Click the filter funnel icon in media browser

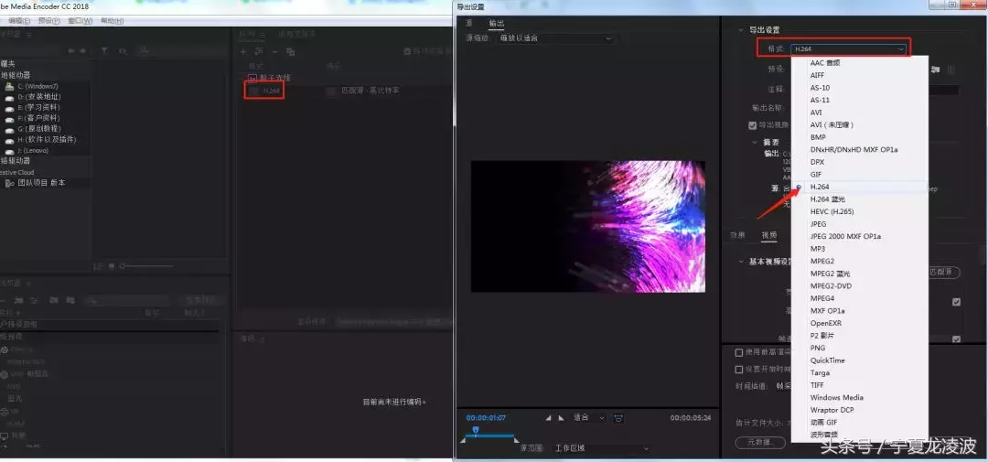(104, 50)
